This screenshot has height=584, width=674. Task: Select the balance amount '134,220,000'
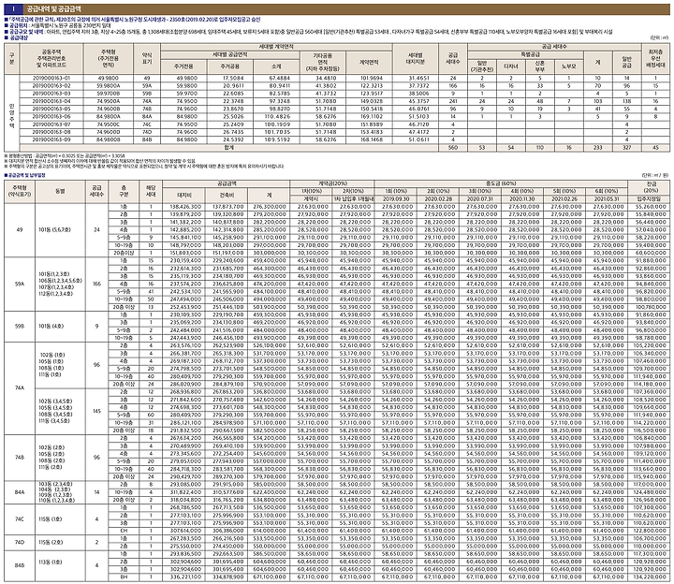point(651,577)
